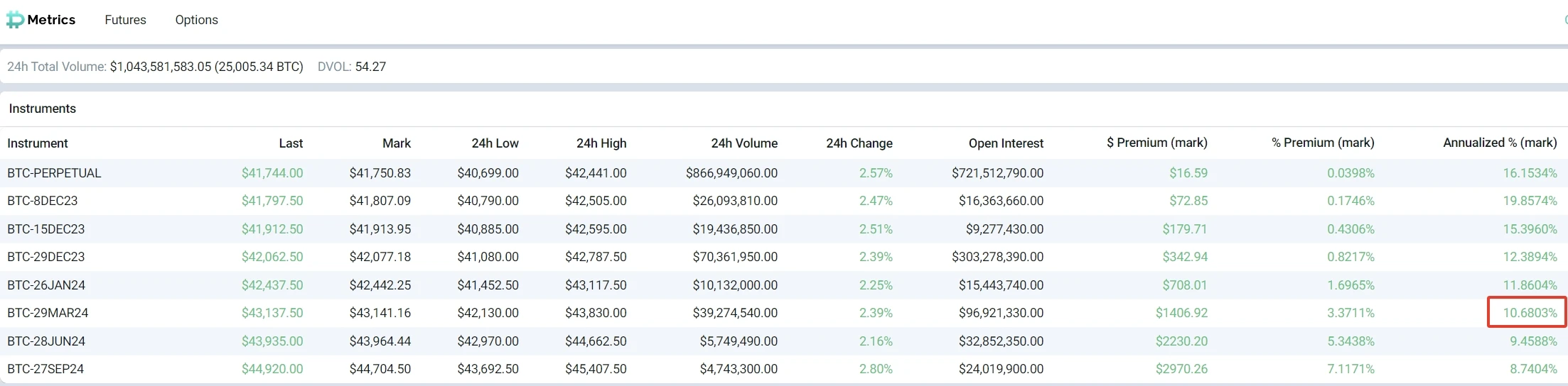Screen dimensions: 1568x386
Task: Open the Options menu
Action: coord(196,20)
